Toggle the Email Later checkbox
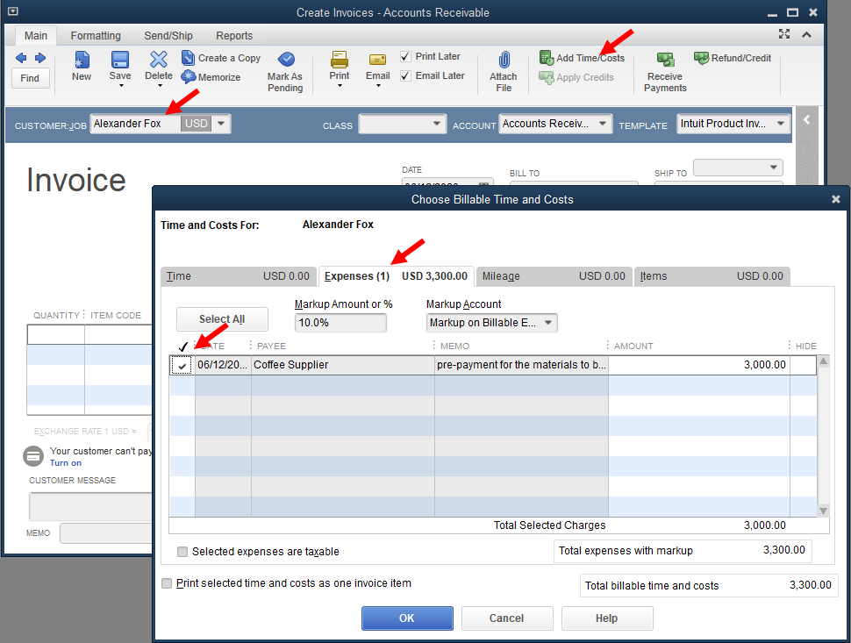The width and height of the screenshot is (851, 643). coord(405,76)
